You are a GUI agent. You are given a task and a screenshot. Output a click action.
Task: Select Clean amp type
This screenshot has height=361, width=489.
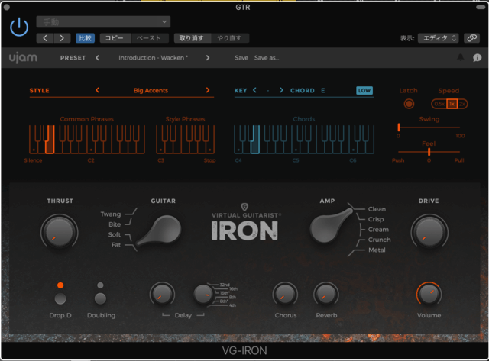tap(377, 209)
